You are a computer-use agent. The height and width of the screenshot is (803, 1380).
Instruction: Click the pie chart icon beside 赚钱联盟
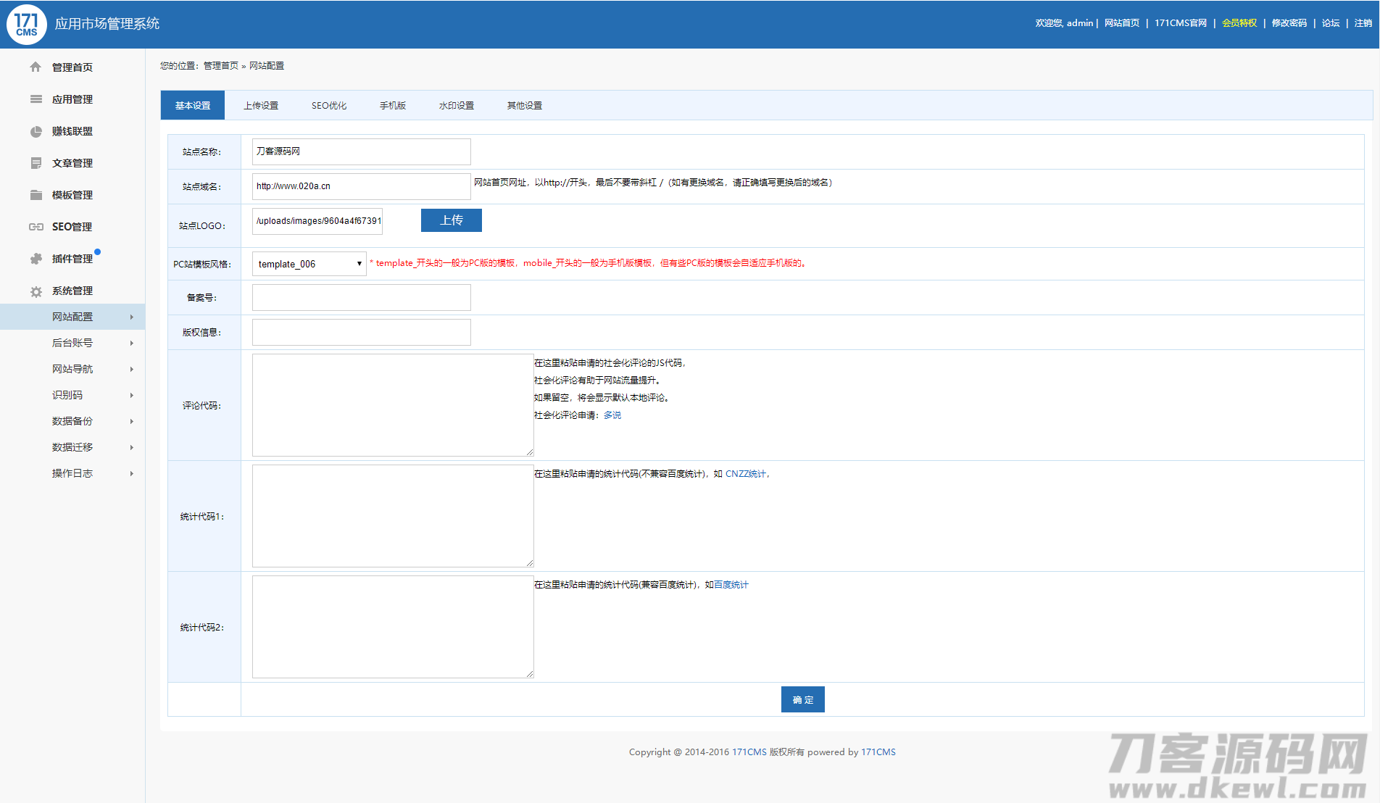36,131
